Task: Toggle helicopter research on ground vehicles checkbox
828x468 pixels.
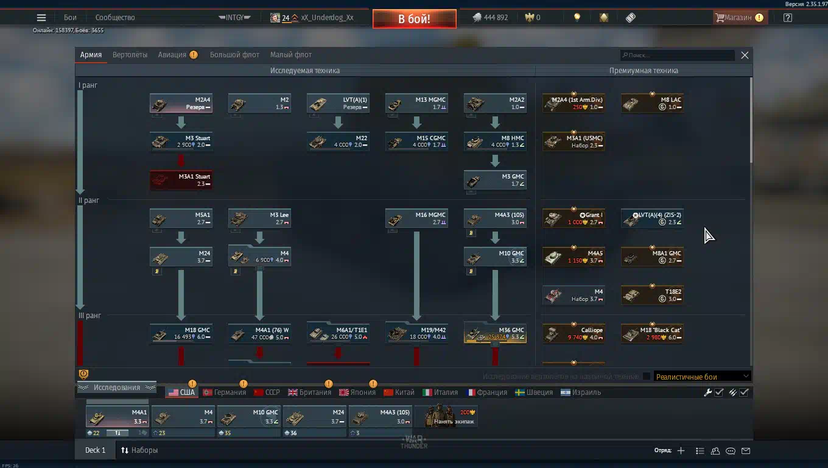Action: [x=647, y=377]
